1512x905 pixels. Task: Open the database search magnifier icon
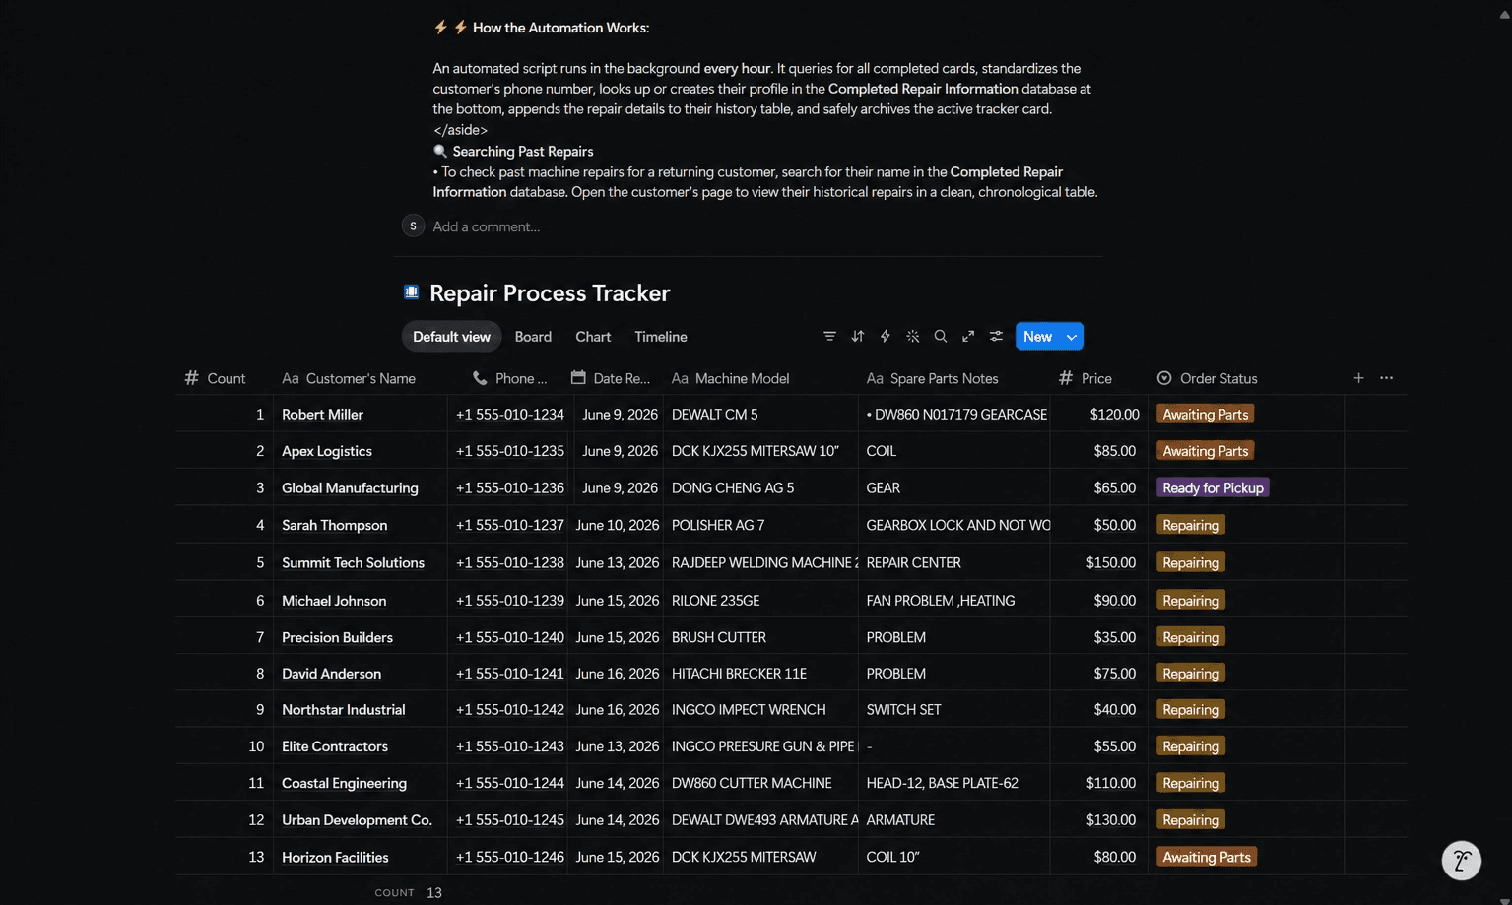pos(941,337)
